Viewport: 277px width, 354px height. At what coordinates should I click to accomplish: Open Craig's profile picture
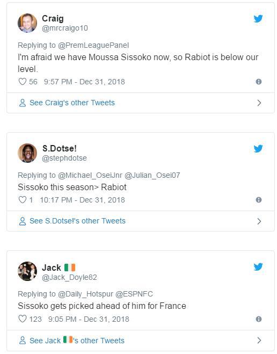click(27, 23)
